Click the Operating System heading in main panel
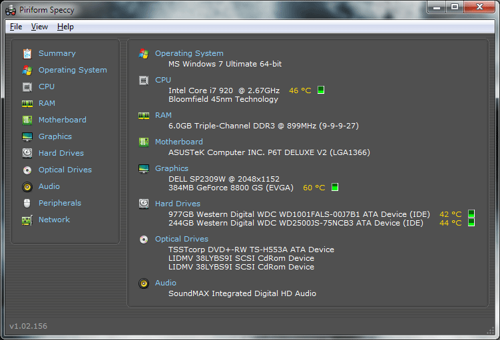The height and width of the screenshot is (340, 500). pos(189,53)
